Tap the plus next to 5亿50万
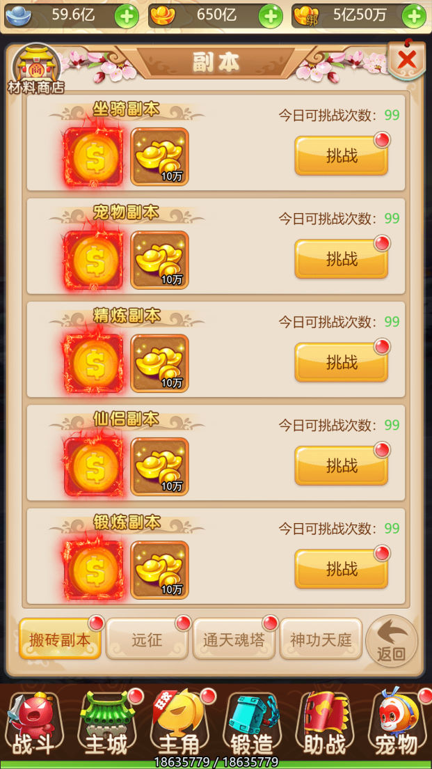This screenshot has height=769, width=432. (x=414, y=17)
